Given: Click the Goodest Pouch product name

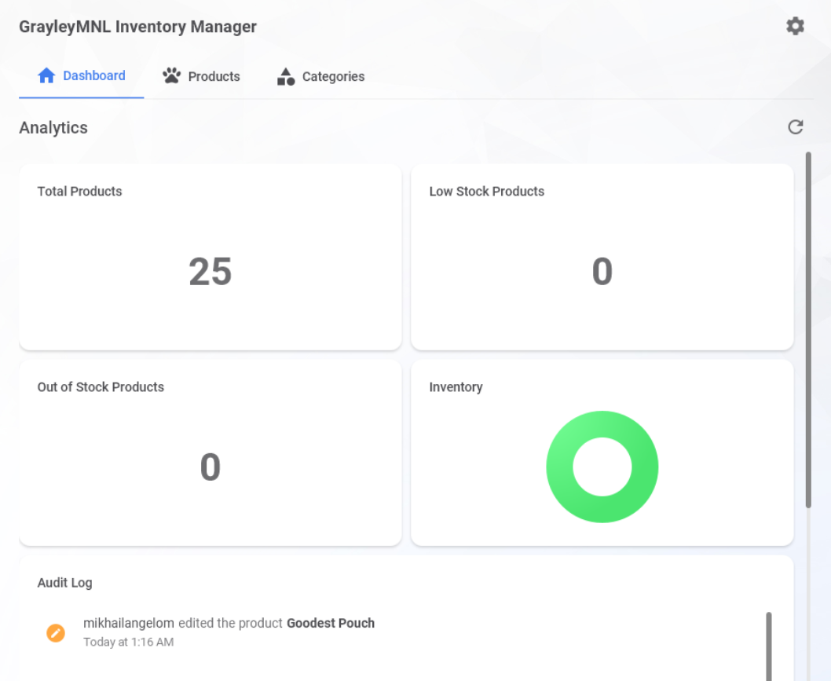Looking at the screenshot, I should click(x=331, y=623).
